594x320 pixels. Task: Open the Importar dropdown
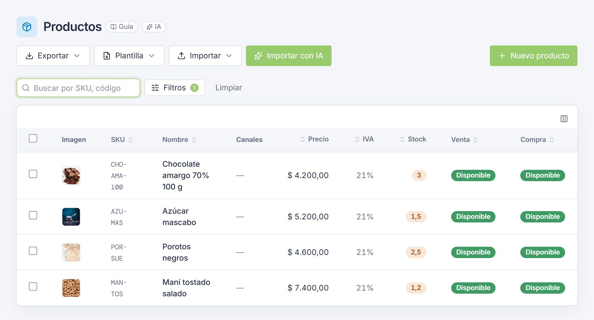coord(205,56)
